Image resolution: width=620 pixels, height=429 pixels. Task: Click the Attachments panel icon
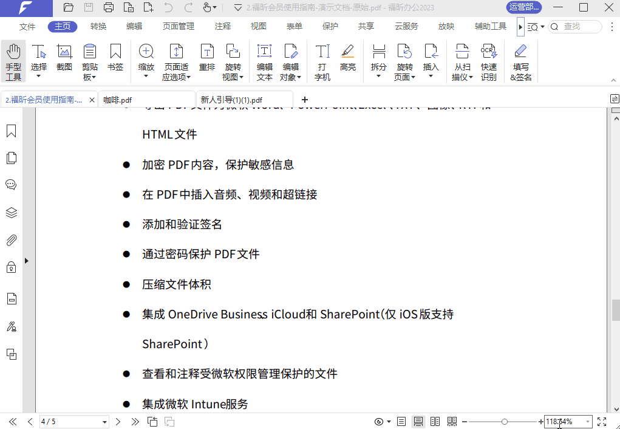10,240
